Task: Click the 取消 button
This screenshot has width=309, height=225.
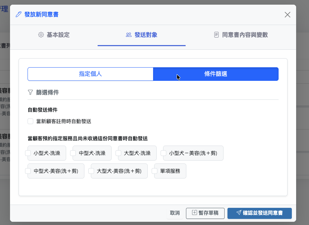Action: pyautogui.click(x=175, y=213)
